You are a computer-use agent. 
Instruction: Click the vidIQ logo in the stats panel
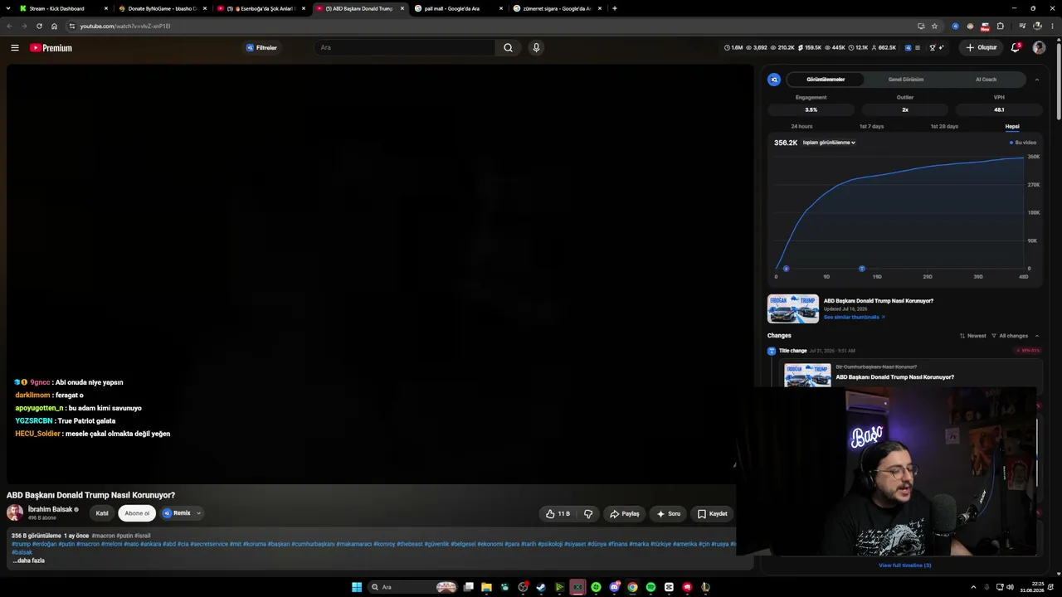click(x=774, y=80)
